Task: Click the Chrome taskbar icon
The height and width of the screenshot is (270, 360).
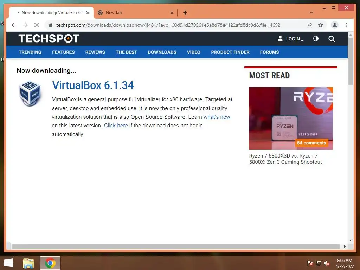Action: tap(50, 263)
